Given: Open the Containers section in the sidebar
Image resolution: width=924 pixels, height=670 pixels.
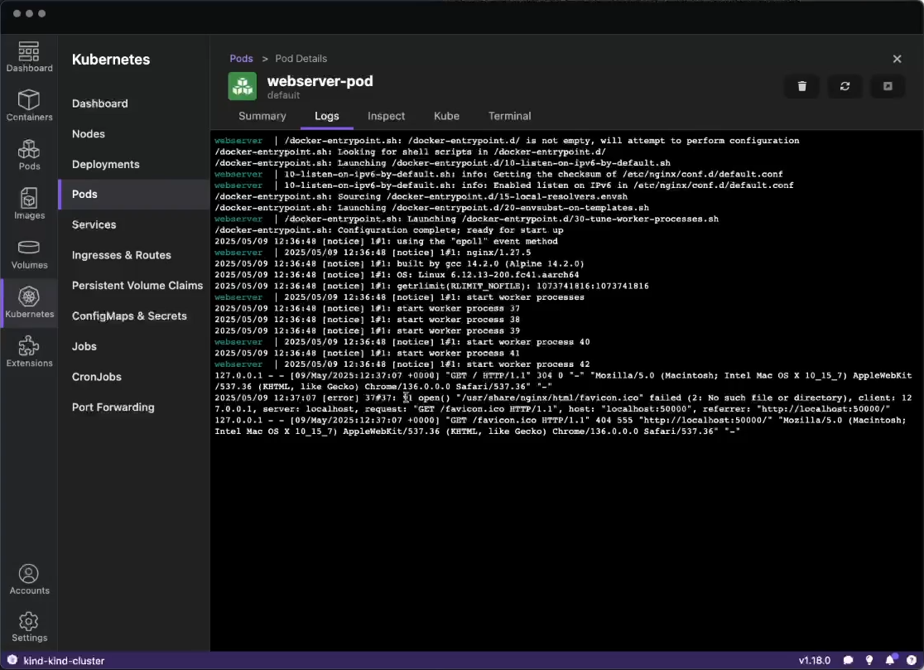Looking at the screenshot, I should pyautogui.click(x=29, y=105).
